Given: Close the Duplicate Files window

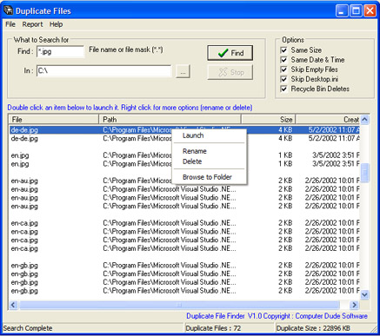Looking at the screenshot, I should pyautogui.click(x=370, y=11).
